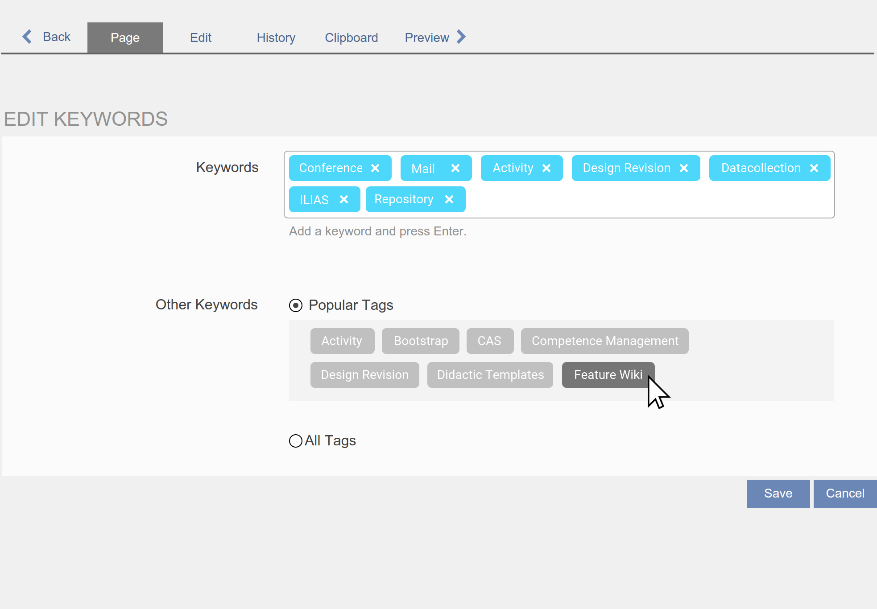This screenshot has height=609, width=877.
Task: Add the Competence Management popular tag
Action: pos(604,341)
